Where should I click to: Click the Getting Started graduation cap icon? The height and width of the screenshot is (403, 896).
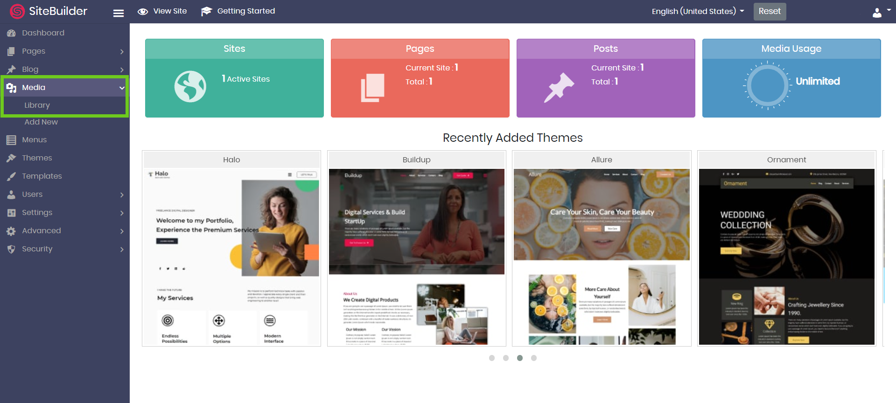pyautogui.click(x=206, y=12)
